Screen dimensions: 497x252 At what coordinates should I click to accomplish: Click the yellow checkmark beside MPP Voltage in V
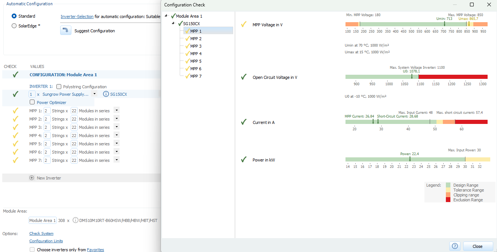(x=244, y=25)
